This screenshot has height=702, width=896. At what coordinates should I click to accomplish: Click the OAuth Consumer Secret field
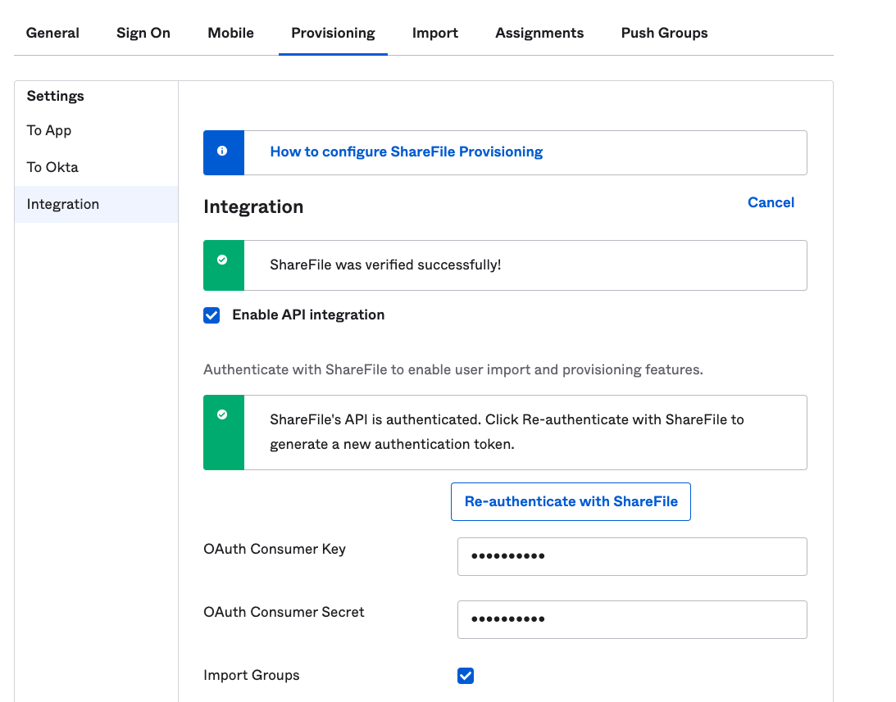631,619
